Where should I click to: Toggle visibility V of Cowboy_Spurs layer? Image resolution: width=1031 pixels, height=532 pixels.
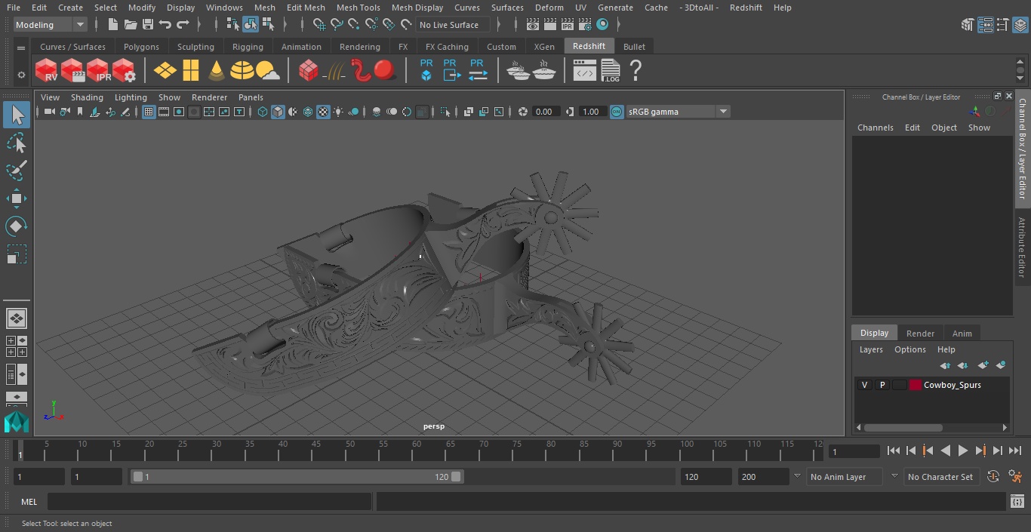click(864, 385)
